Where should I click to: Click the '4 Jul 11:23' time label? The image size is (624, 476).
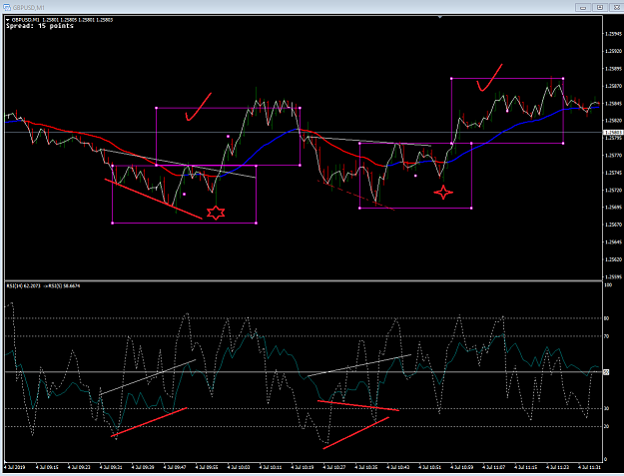coord(557,467)
